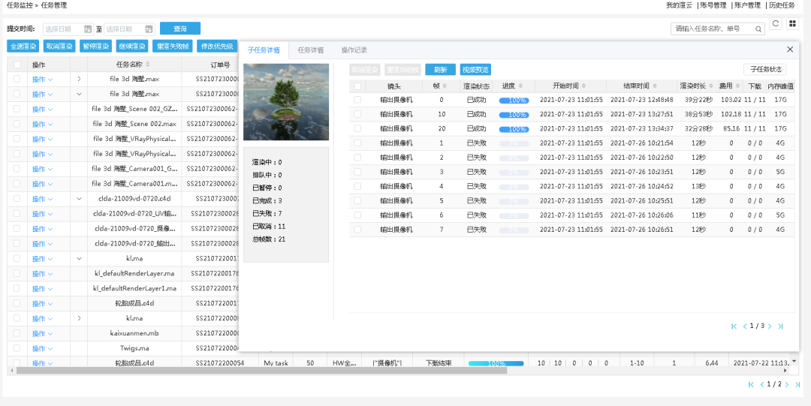Jump to last page of subtask list
The width and height of the screenshot is (811, 406).
(x=780, y=326)
